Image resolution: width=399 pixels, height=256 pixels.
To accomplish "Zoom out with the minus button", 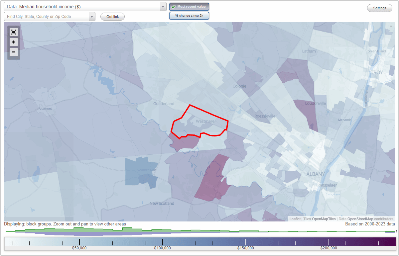I will [x=14, y=52].
